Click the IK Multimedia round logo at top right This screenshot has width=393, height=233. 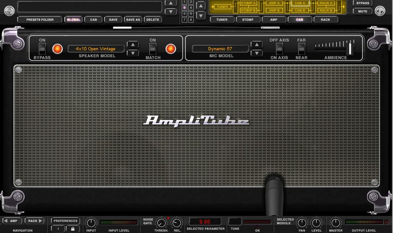pos(380,11)
